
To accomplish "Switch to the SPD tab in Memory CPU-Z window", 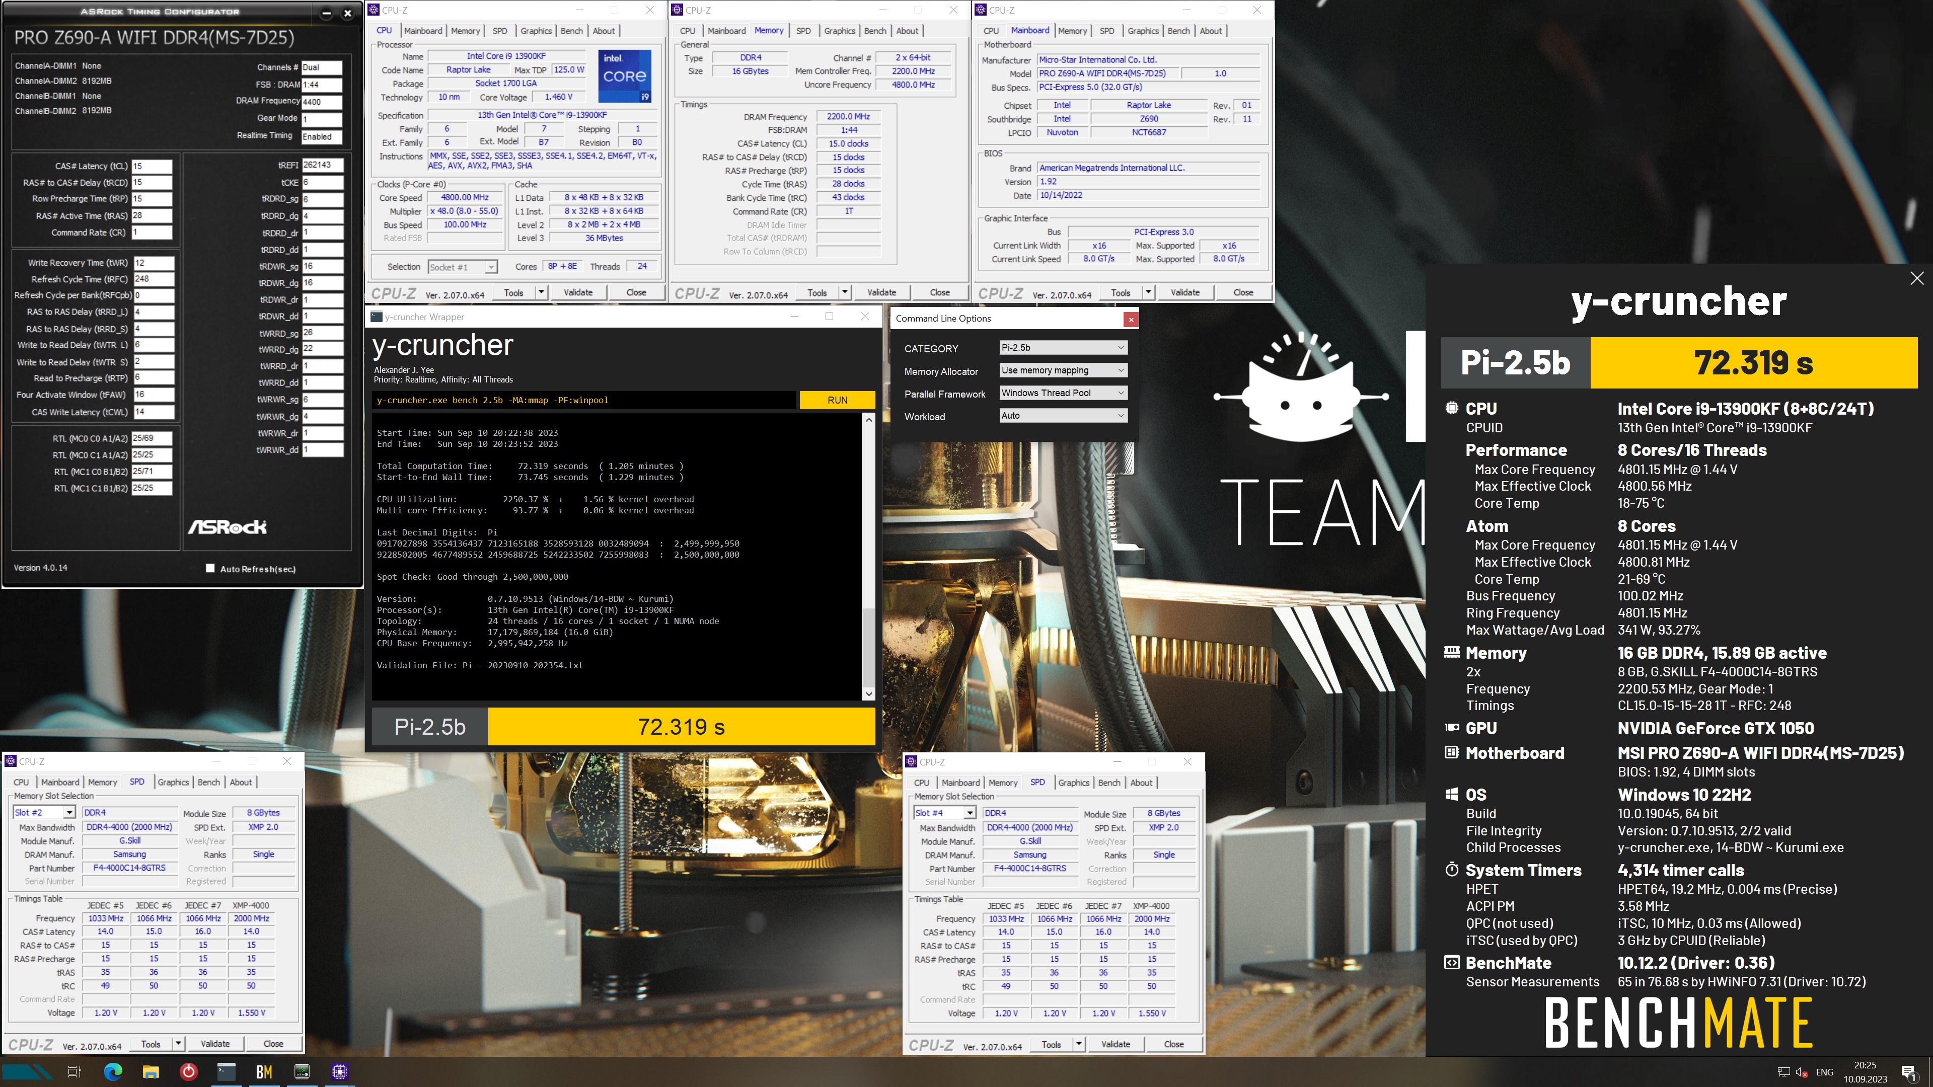I will (803, 31).
